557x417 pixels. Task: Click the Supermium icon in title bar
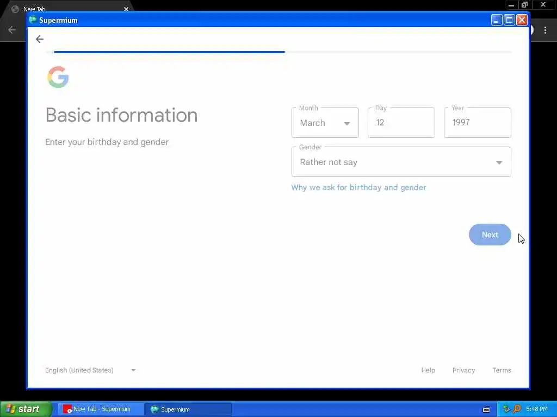click(x=33, y=20)
